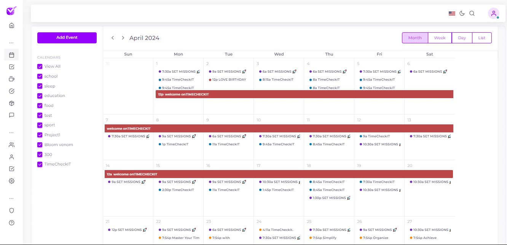
Task: Click the calendar icon in sidebar
Action: [x=11, y=55]
